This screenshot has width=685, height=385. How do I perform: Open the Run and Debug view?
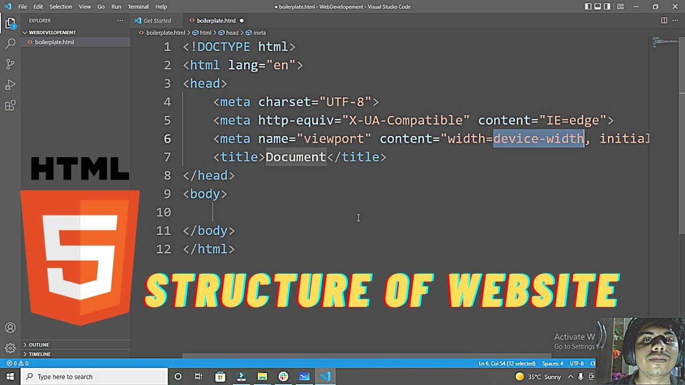pyautogui.click(x=10, y=85)
